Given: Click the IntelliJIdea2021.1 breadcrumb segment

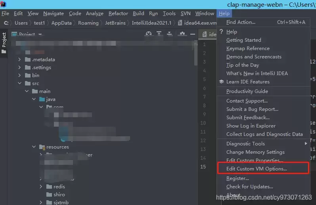Looking at the screenshot, I should point(151,23).
